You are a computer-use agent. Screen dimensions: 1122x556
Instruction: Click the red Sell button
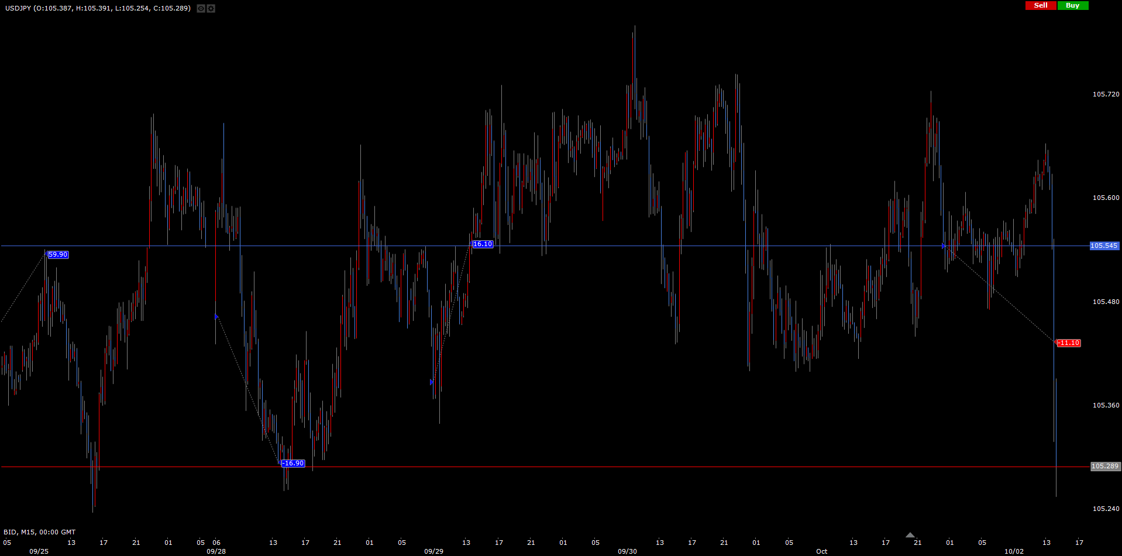(x=1041, y=5)
